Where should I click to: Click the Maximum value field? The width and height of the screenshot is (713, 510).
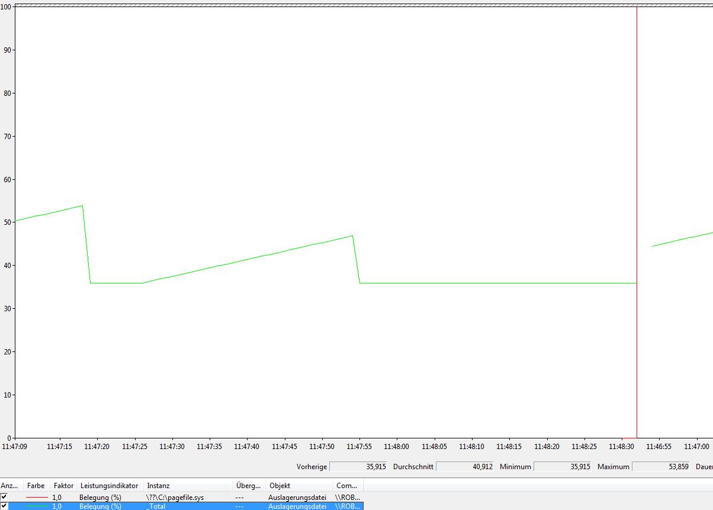pos(661,467)
